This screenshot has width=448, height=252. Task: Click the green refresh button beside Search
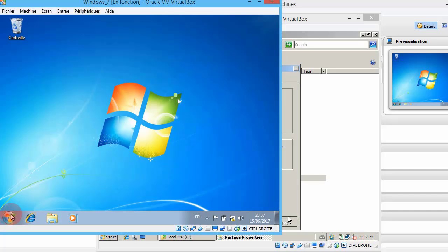coord(288,44)
